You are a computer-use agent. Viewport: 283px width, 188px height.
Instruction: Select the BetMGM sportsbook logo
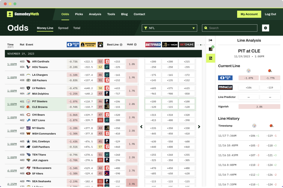pyautogui.click(x=170, y=45)
